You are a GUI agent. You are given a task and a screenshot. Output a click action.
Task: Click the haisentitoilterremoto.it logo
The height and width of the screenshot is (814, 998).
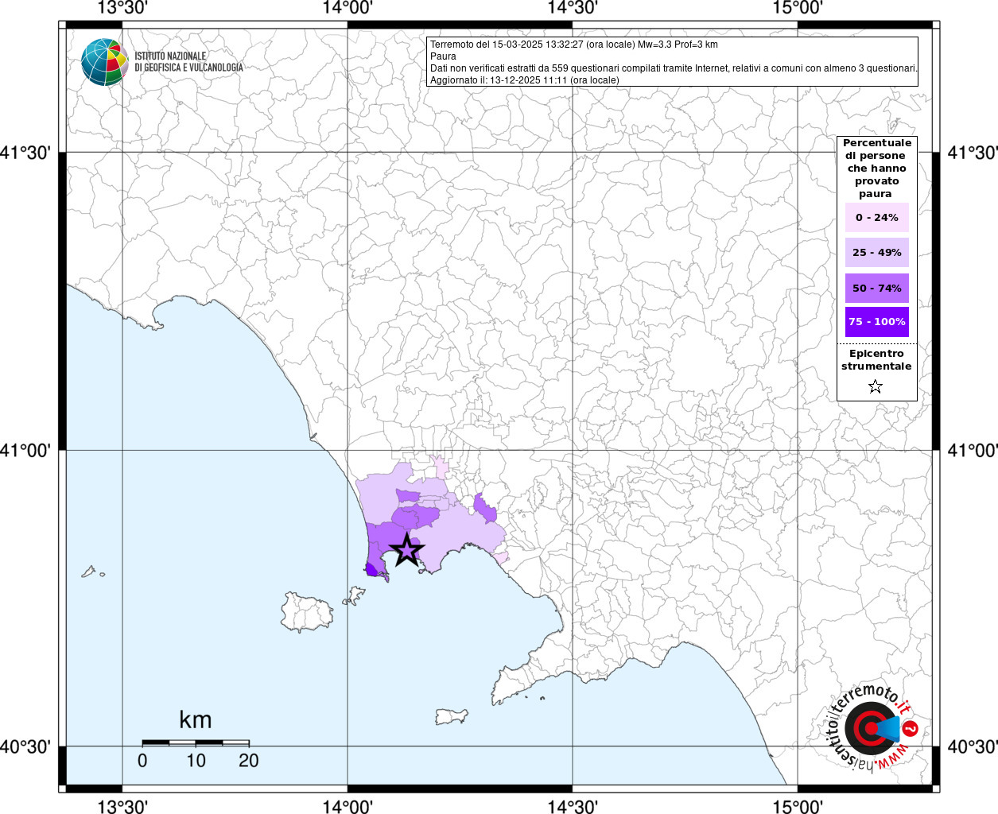pos(872,727)
